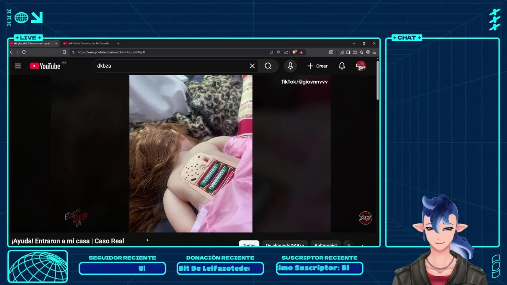507x285 pixels.
Task: Click the browser address bar URL
Action: (111, 52)
